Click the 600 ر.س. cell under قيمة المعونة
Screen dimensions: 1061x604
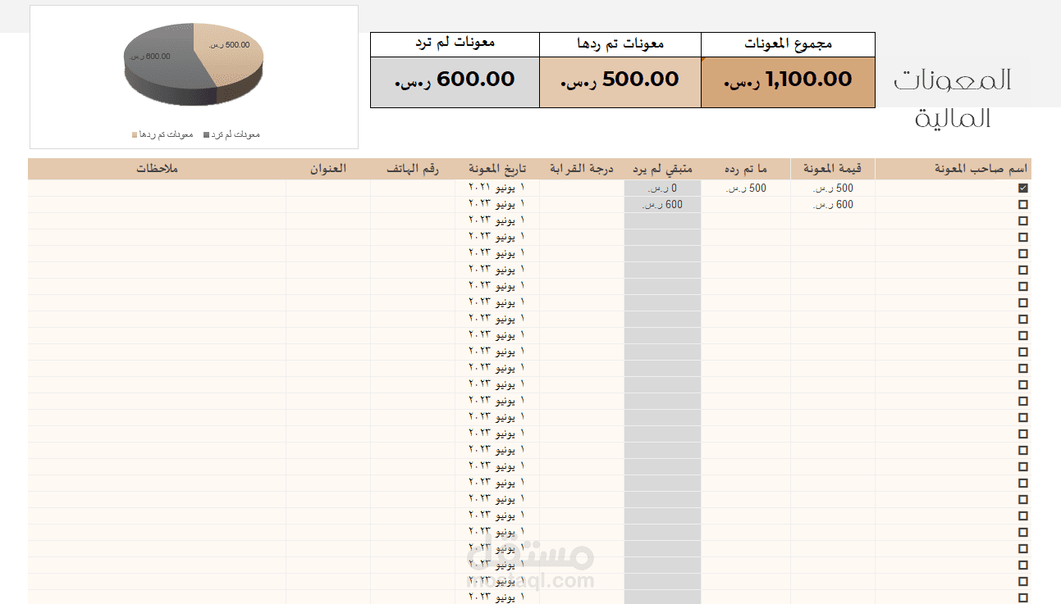click(833, 205)
